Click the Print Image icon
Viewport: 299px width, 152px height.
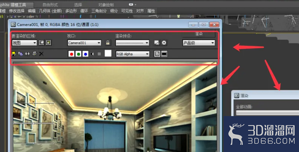[x=34, y=54]
